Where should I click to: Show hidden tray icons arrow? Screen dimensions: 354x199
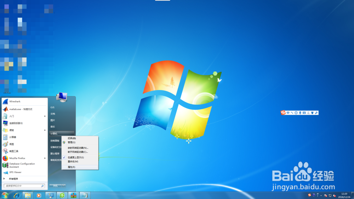[321, 195]
